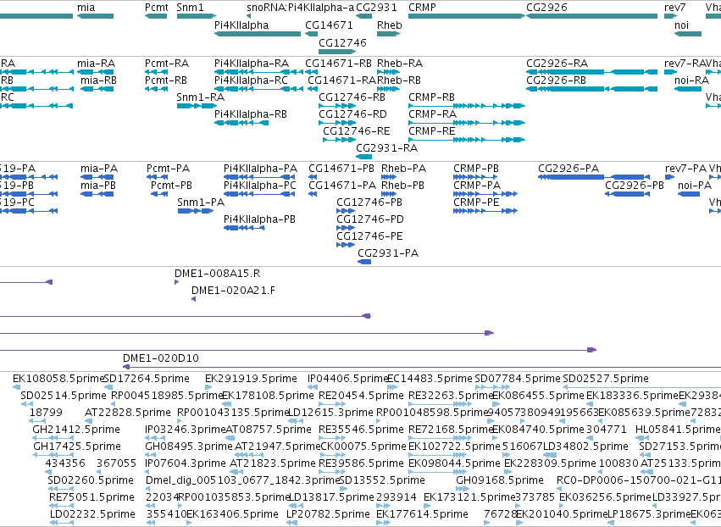Select transcript Snm1-RA
Viewport: 721px width, 527px height.
[x=197, y=106]
